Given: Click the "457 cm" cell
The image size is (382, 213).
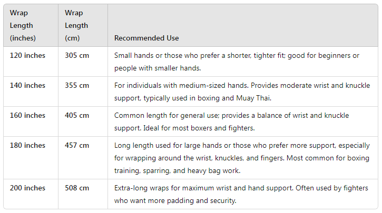Looking at the screenshot, I should pos(76,145).
